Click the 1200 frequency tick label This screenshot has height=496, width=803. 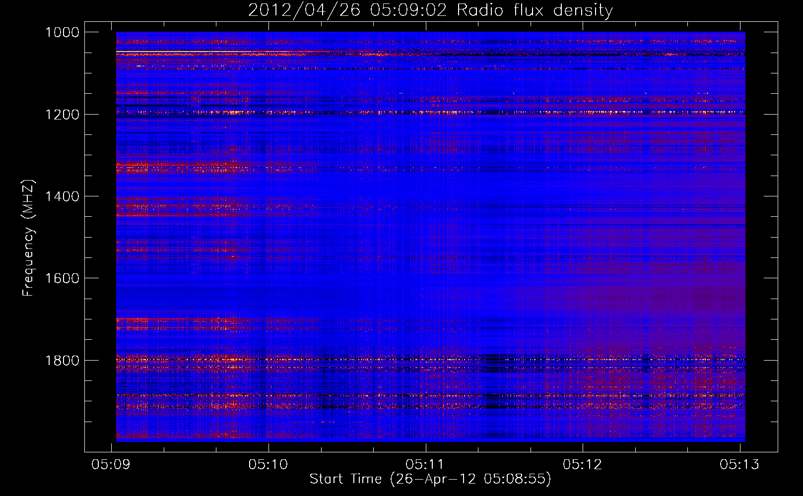tap(62, 115)
